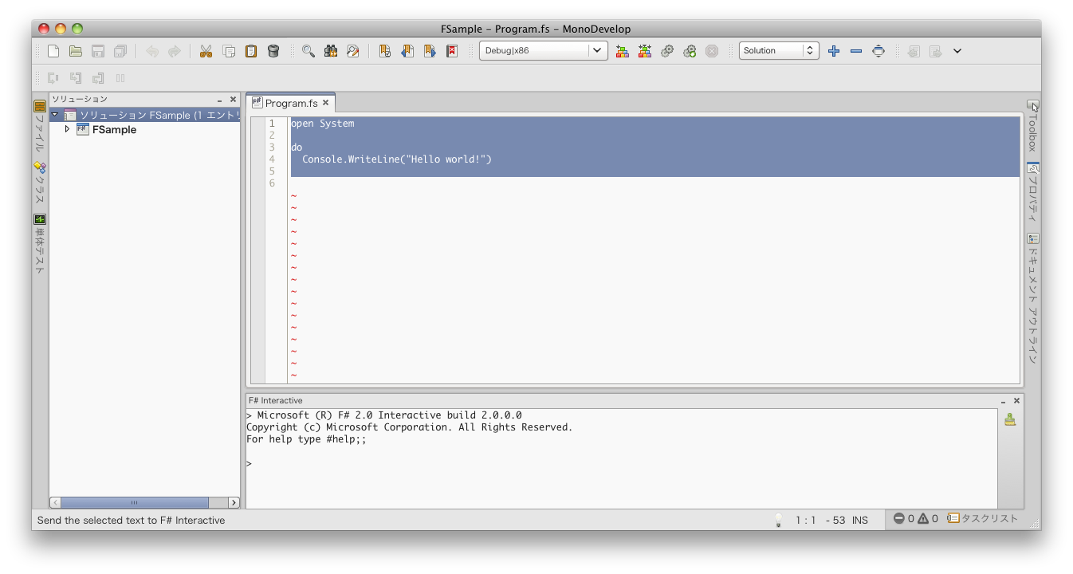Image resolution: width=1073 pixels, height=574 pixels.
Task: Close the Program.fs tab
Action: click(325, 103)
